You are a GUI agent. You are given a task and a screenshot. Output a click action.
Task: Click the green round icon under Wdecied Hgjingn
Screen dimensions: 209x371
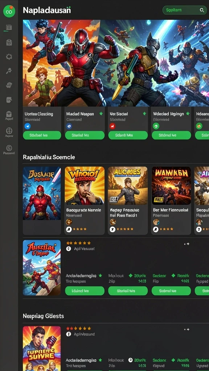pyautogui.click(x=156, y=126)
